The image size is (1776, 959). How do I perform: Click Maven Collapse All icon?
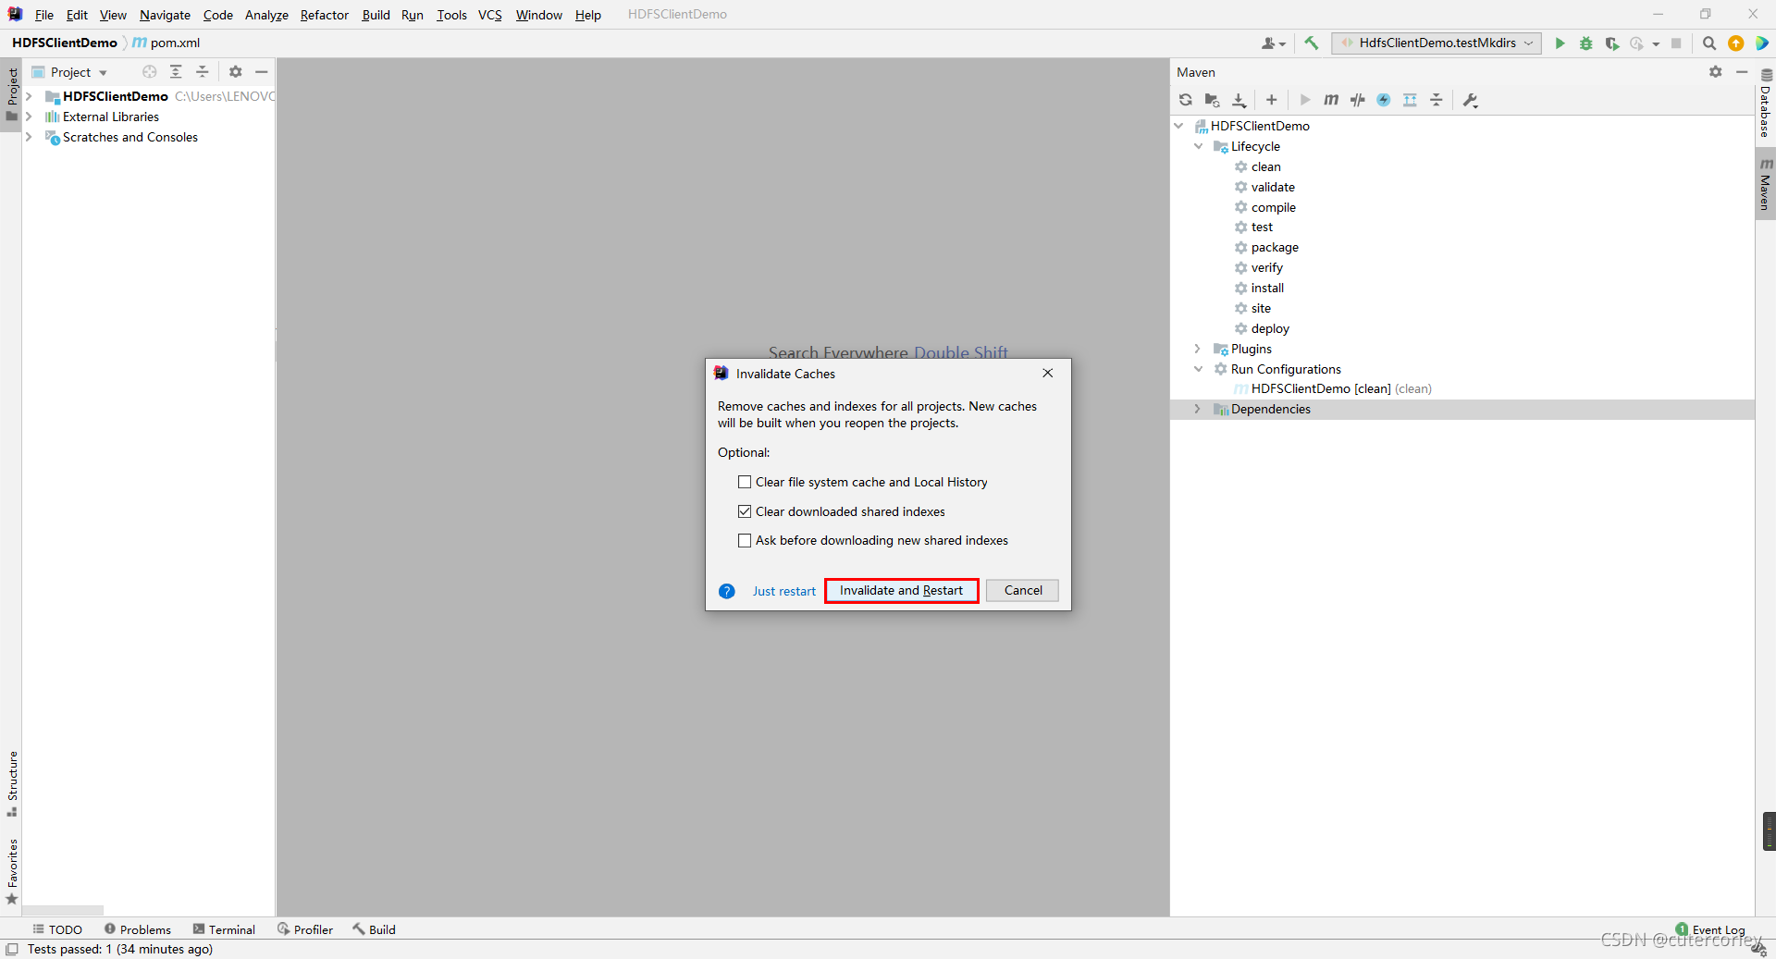click(x=1437, y=100)
